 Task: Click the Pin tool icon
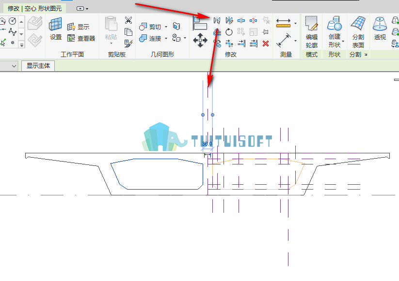(266, 32)
